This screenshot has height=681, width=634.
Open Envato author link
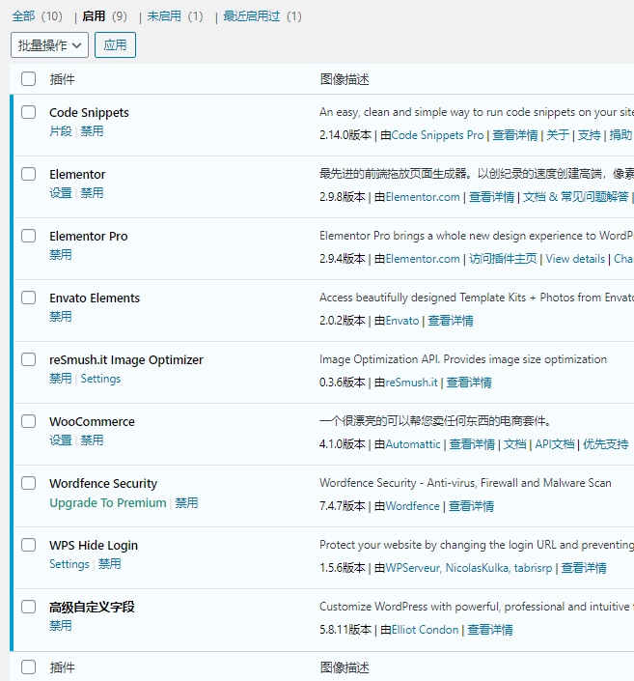click(402, 321)
